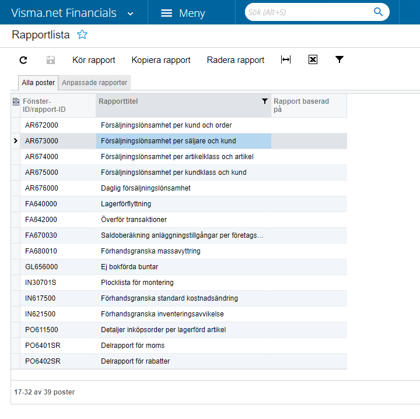Click the hamburger Meny icon
Viewport: 420px width, 419px height.
pyautogui.click(x=166, y=13)
